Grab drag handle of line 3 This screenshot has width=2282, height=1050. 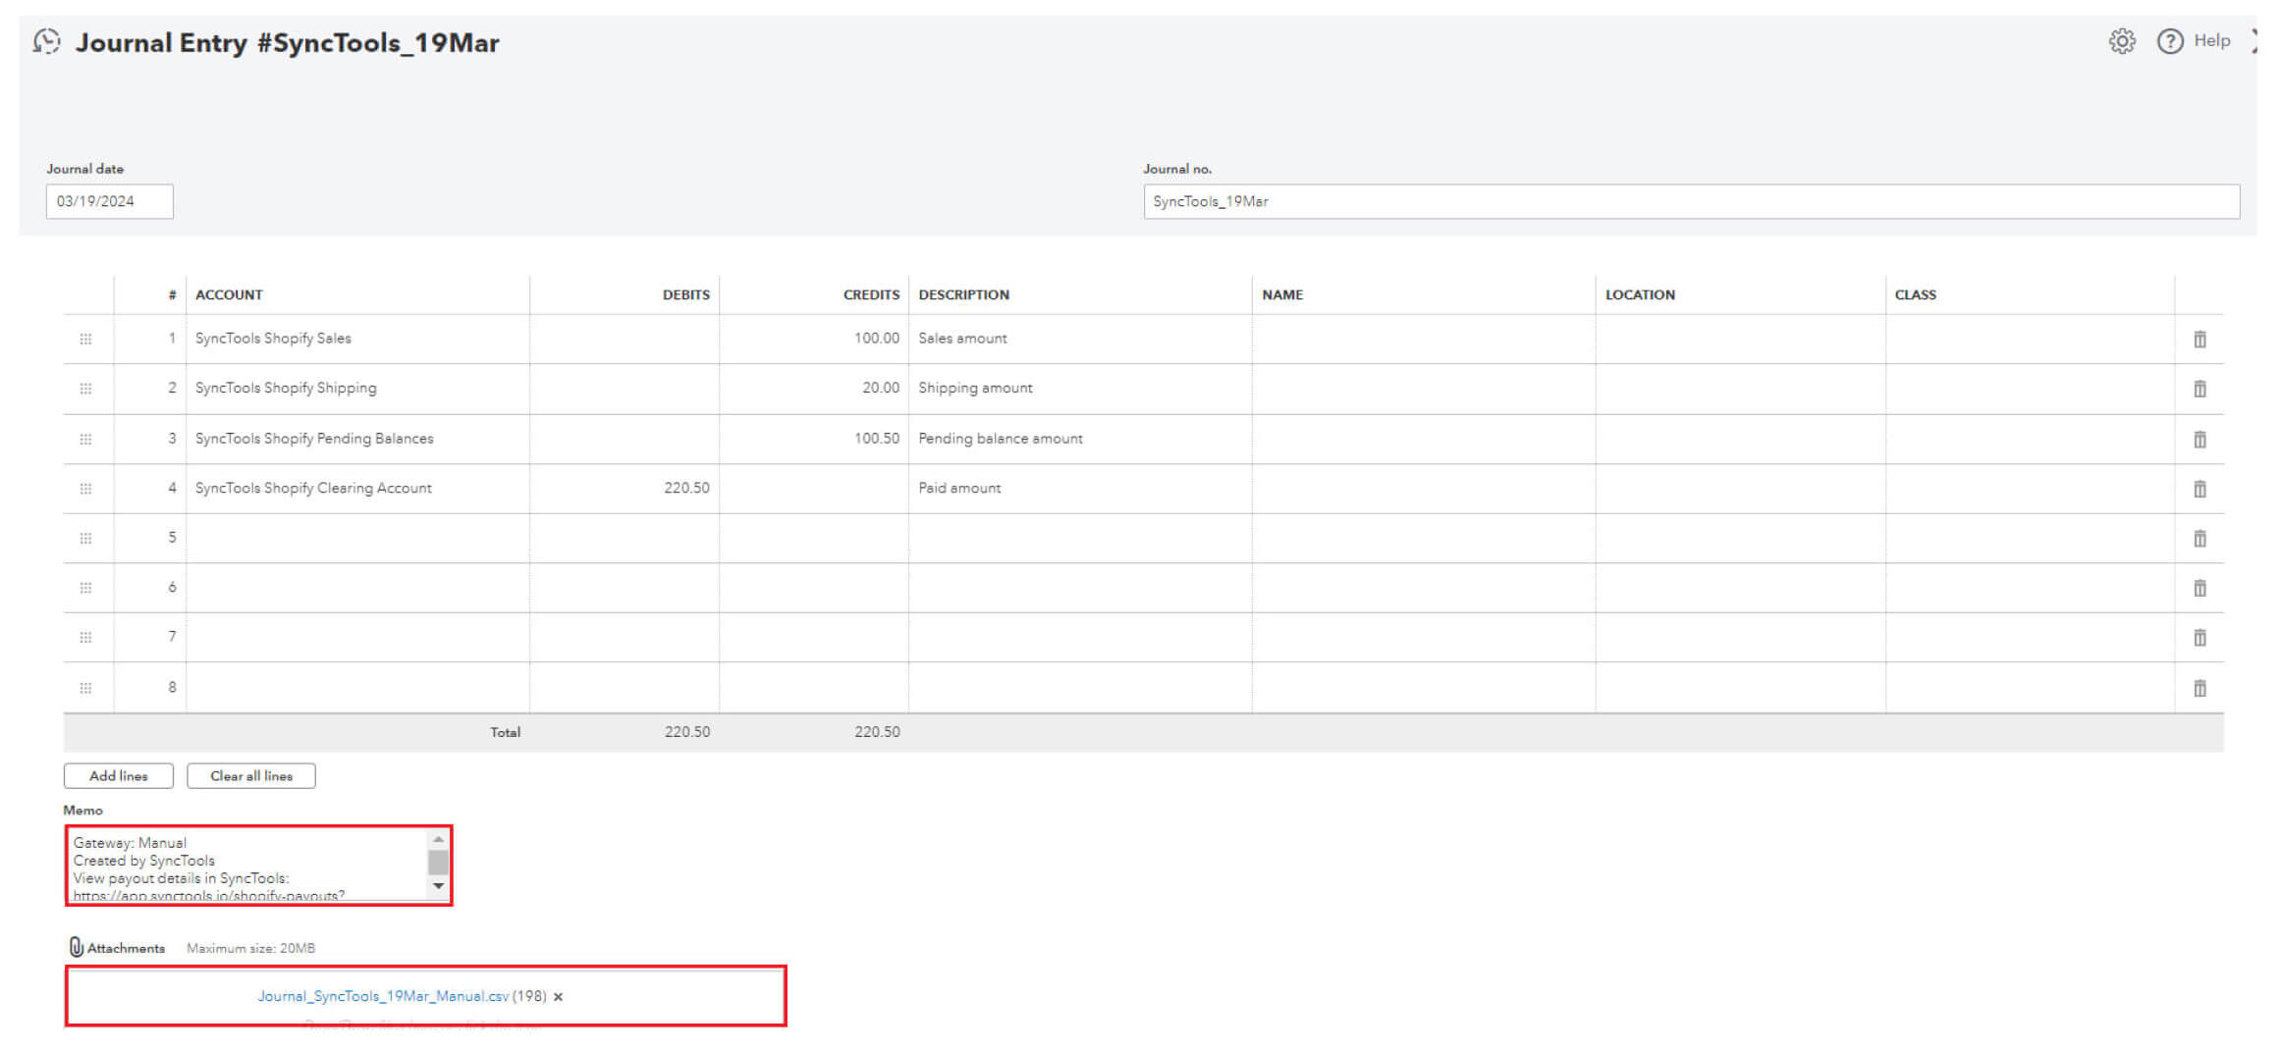[x=85, y=439]
